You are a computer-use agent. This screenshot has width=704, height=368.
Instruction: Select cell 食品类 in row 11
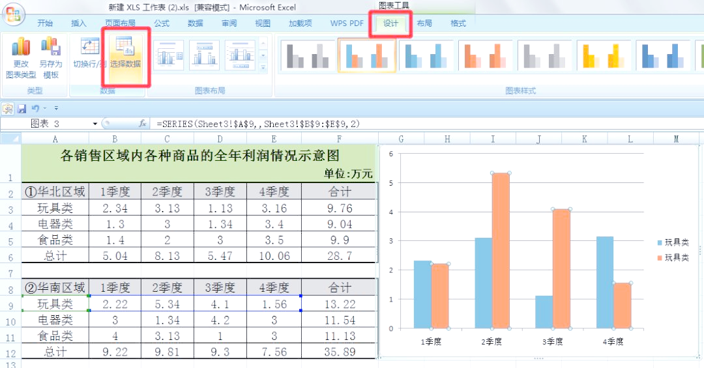tap(55, 335)
